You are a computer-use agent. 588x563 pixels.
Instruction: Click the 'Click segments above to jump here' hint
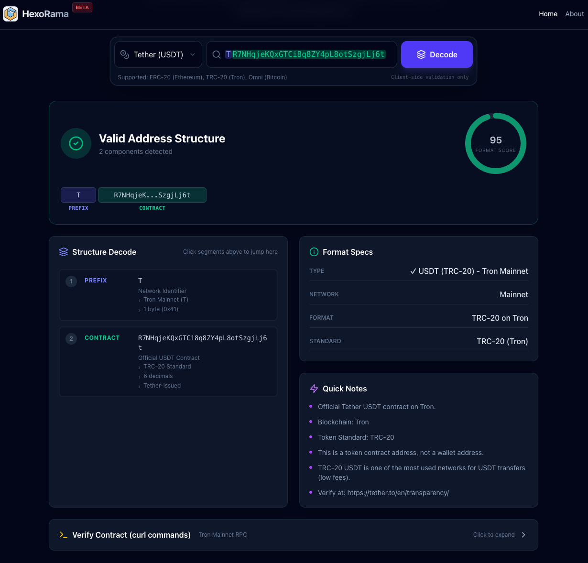coord(230,252)
